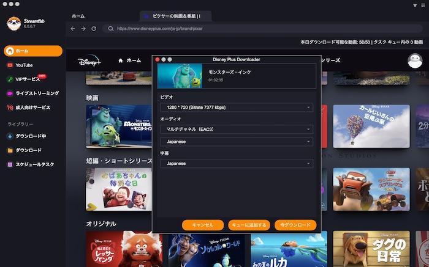Open the ソウルフル・ワールド tile
This screenshot has height=267, width=429.
[207, 249]
